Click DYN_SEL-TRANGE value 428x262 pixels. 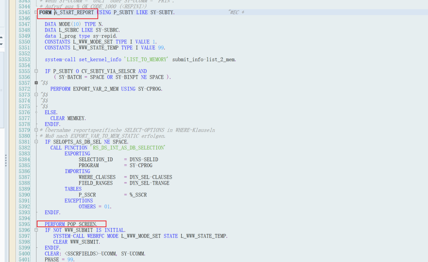(149, 183)
